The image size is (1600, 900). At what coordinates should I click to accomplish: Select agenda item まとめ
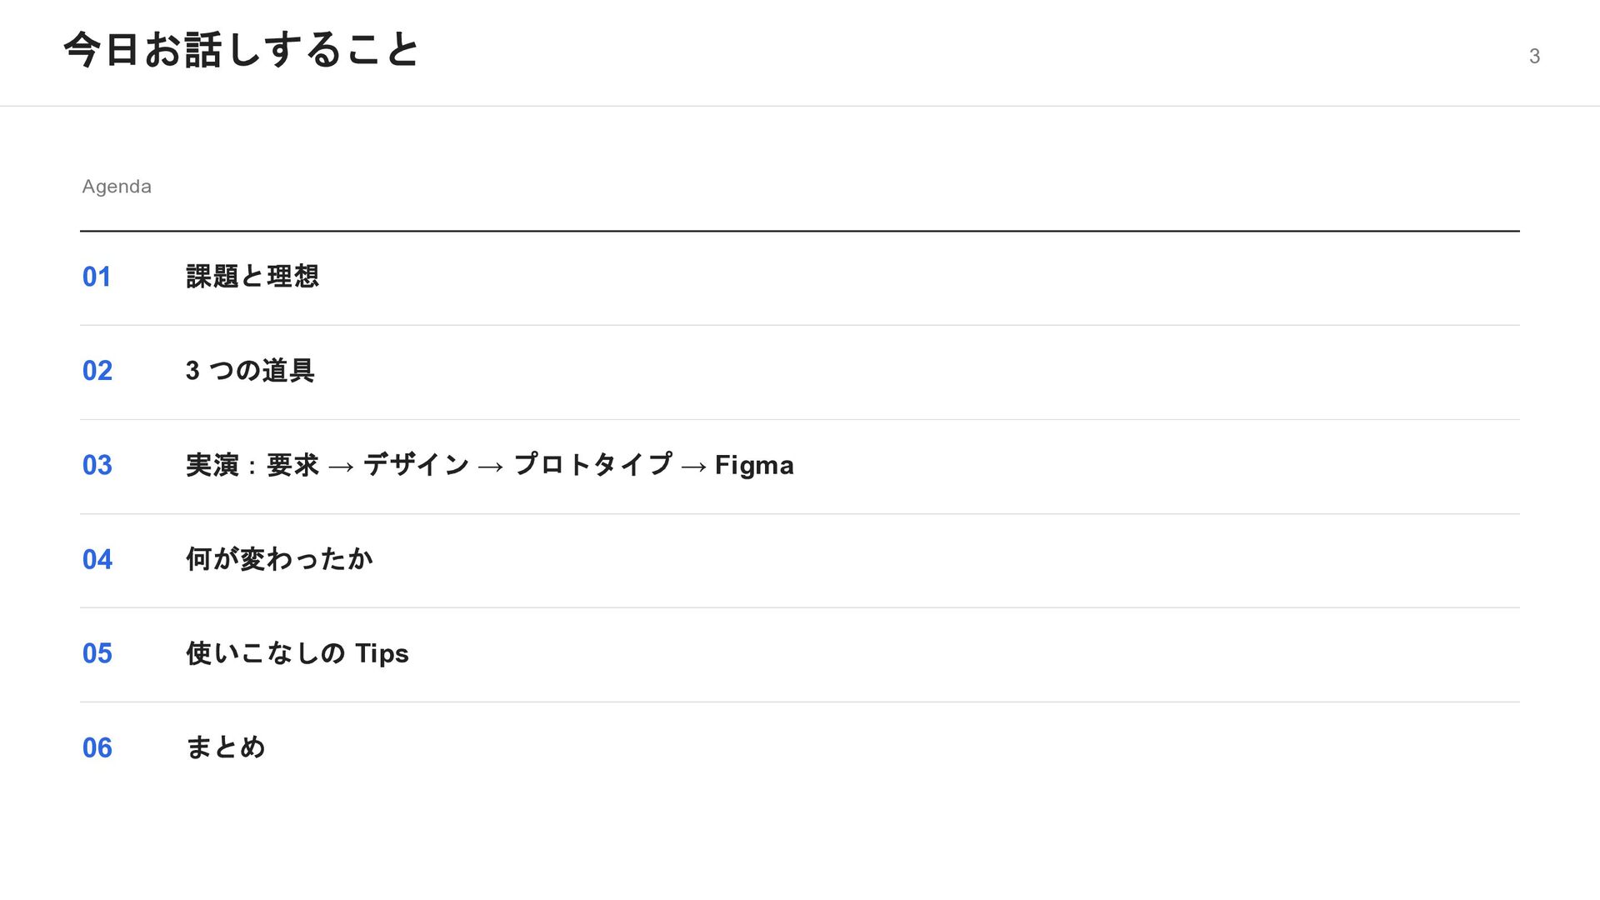225,747
